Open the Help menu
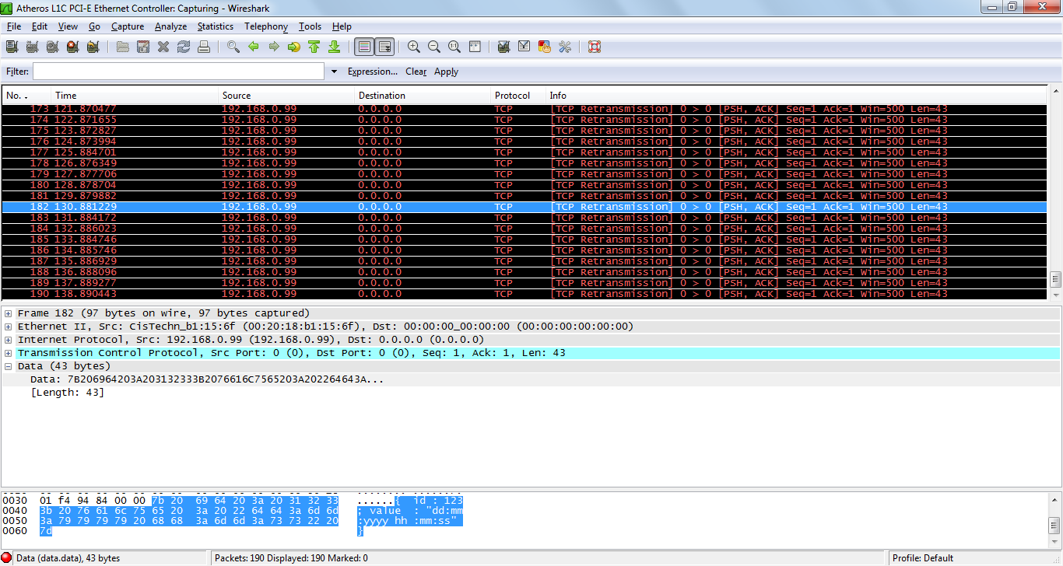Image resolution: width=1063 pixels, height=566 pixels. 342,26
